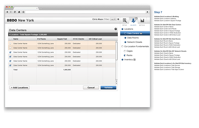Bookmark page with the star icon
This screenshot has height=128, width=199.
23,12
